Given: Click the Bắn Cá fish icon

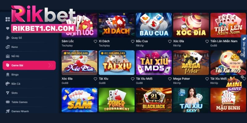Looking at the screenshot, I should [8, 84].
